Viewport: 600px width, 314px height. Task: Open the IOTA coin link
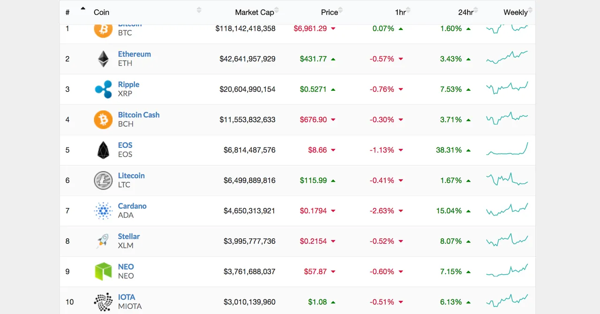127,298
